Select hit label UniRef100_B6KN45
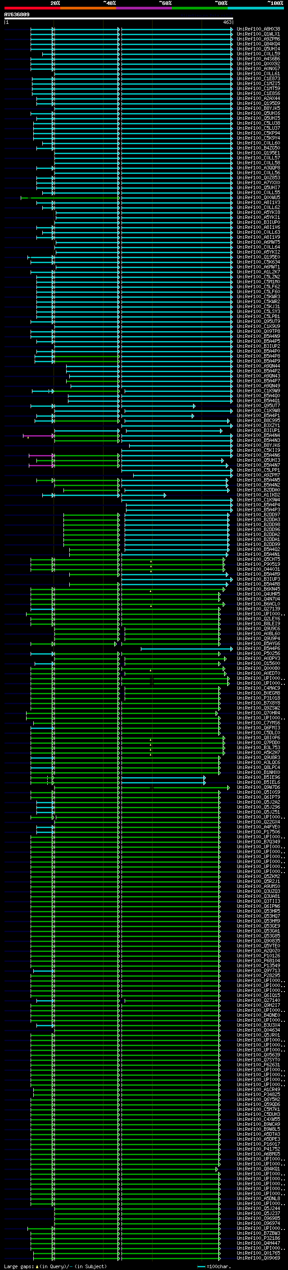288x1270 pixels. point(258,589)
